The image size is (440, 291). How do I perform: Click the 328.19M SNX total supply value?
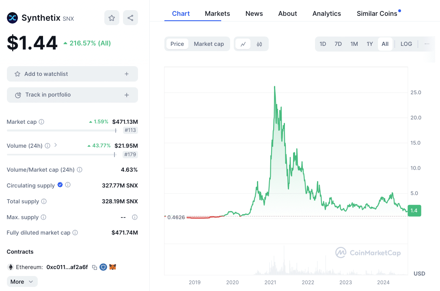[120, 201]
